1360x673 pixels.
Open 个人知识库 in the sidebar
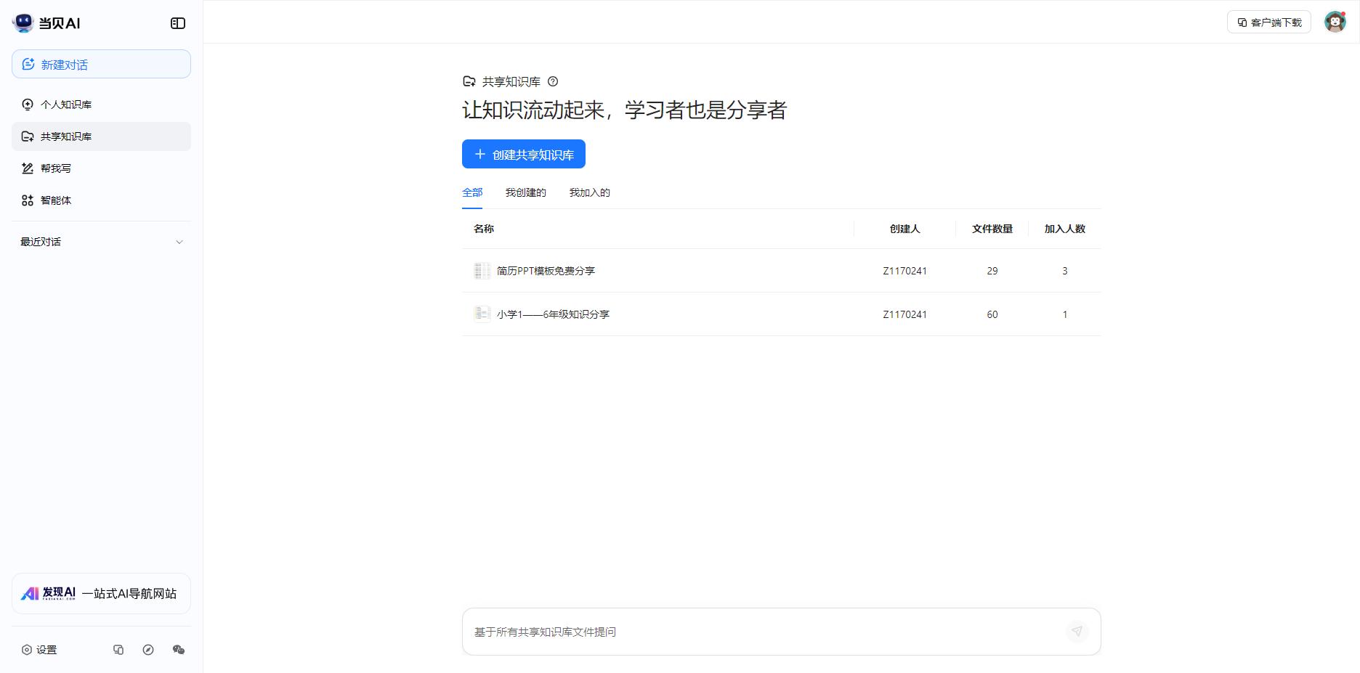click(x=65, y=104)
